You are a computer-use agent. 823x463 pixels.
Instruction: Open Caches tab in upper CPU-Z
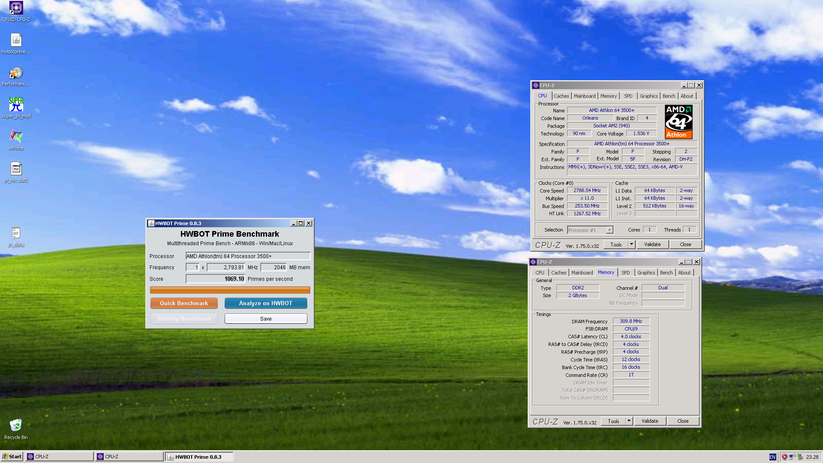(x=561, y=96)
